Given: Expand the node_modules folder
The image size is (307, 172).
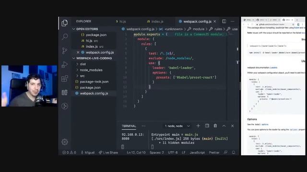Looking at the screenshot, I should pyautogui.click(x=91, y=70).
